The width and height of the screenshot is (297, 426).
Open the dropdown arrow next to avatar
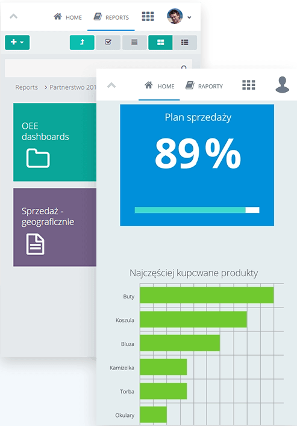189,17
